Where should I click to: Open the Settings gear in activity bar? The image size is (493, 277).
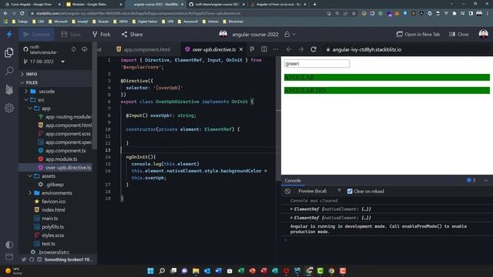tap(9, 108)
